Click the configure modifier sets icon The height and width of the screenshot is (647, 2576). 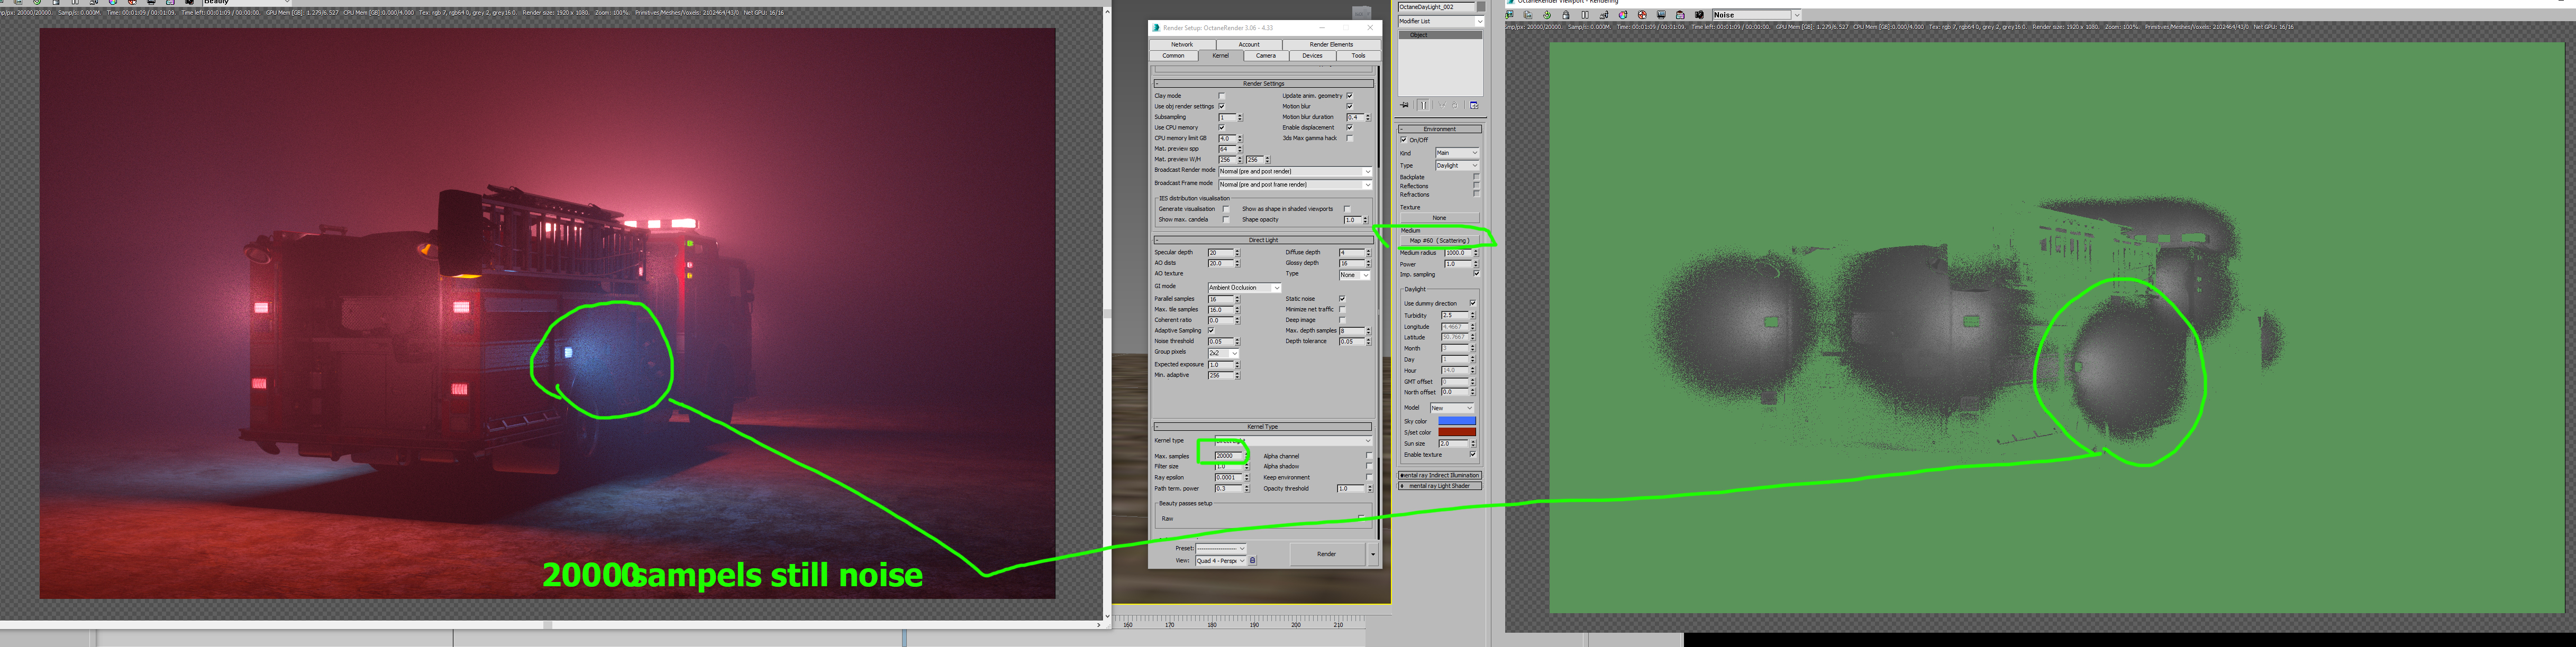[1474, 105]
